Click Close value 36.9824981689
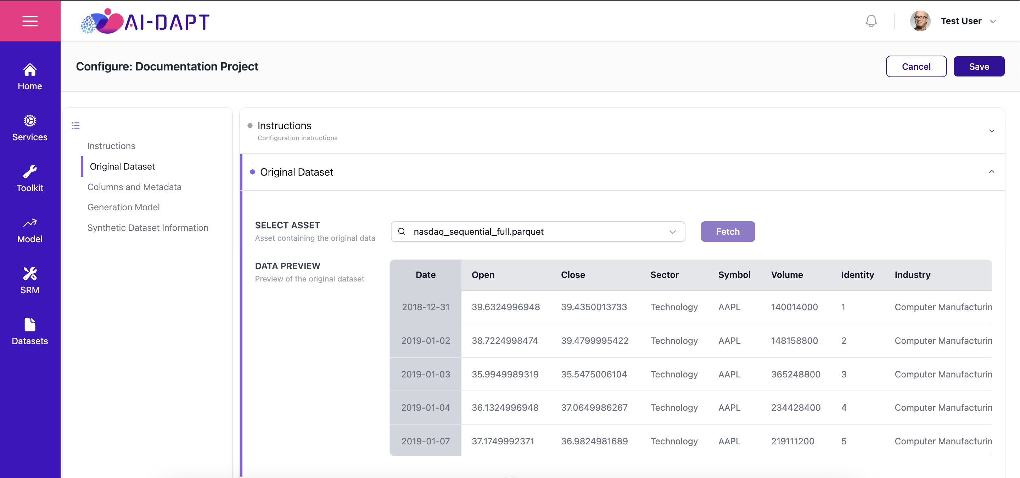The height and width of the screenshot is (478, 1020). click(594, 441)
